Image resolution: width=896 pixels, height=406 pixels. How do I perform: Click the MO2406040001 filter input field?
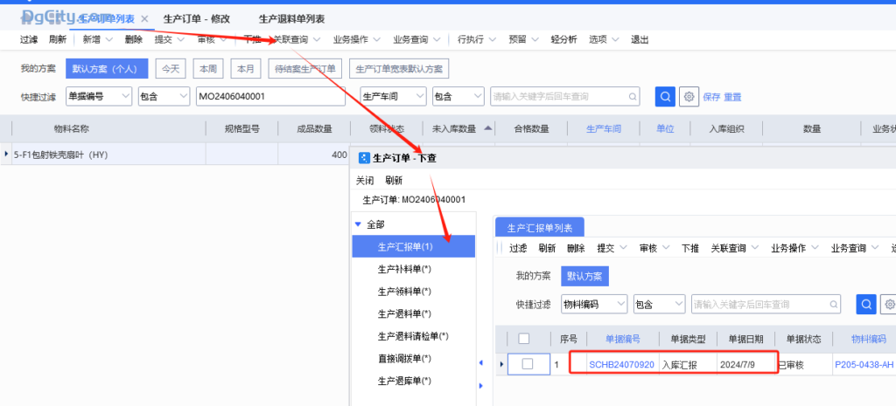(x=271, y=96)
